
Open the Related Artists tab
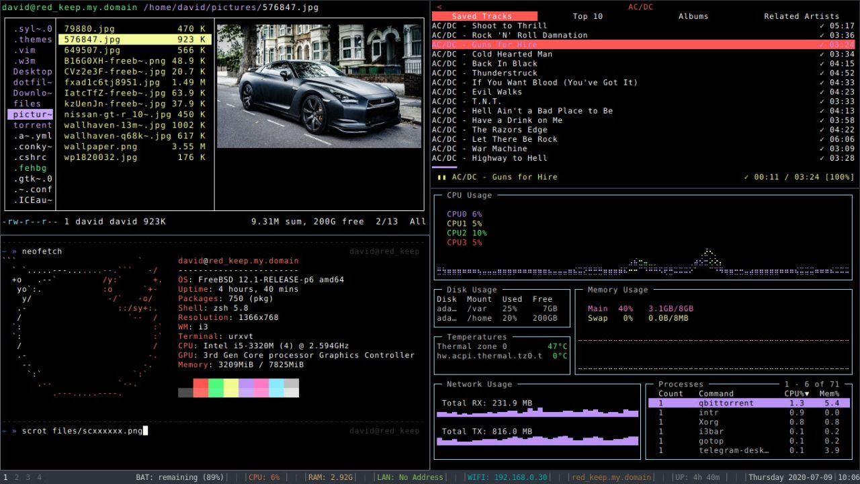tap(802, 16)
